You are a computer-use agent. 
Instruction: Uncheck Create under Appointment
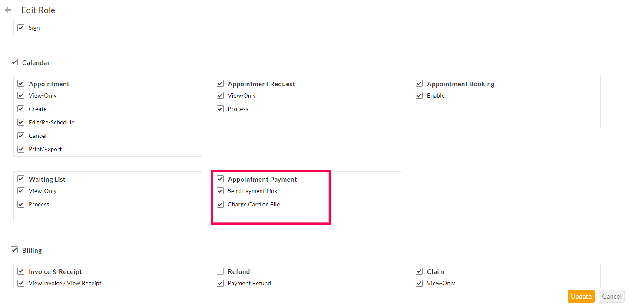pyautogui.click(x=21, y=109)
